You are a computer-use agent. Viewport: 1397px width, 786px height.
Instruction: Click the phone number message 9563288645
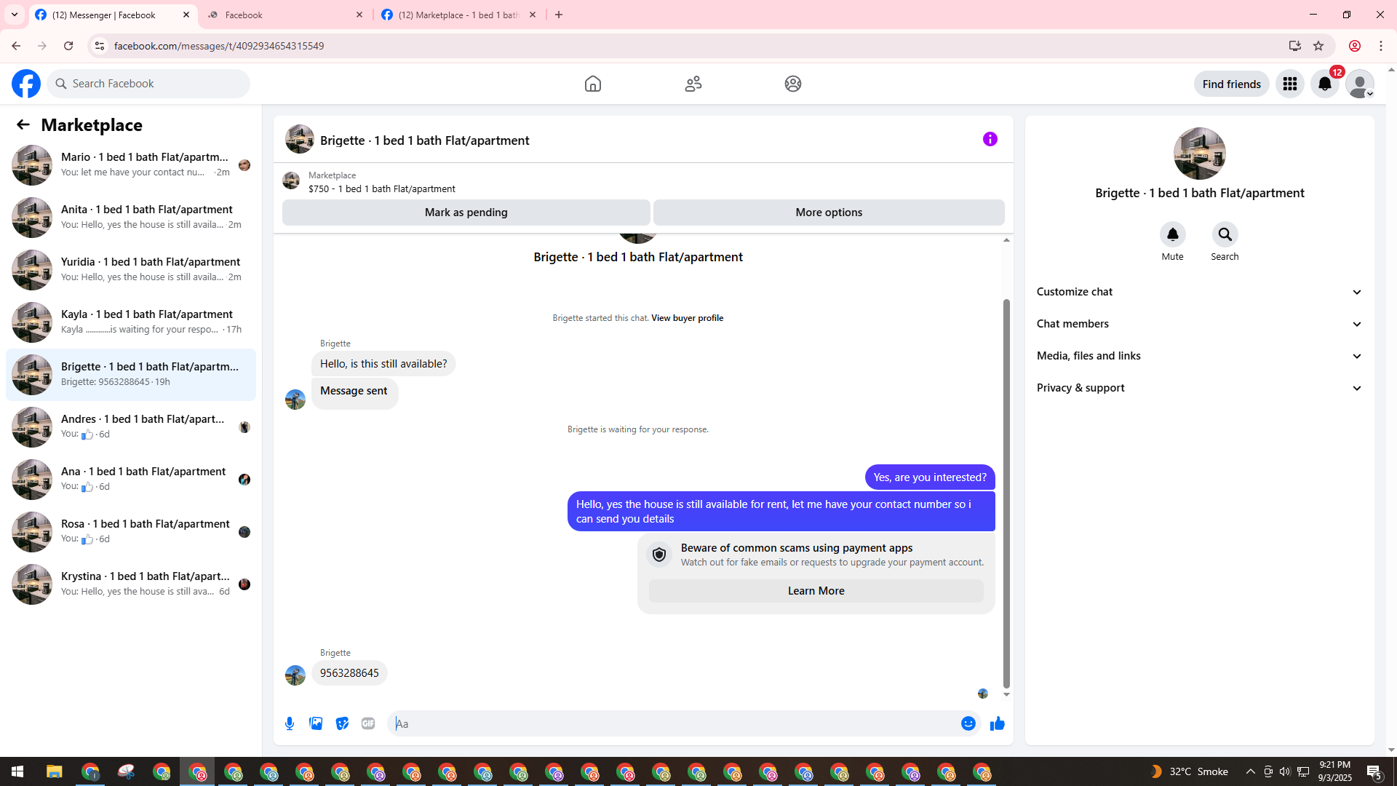(349, 673)
